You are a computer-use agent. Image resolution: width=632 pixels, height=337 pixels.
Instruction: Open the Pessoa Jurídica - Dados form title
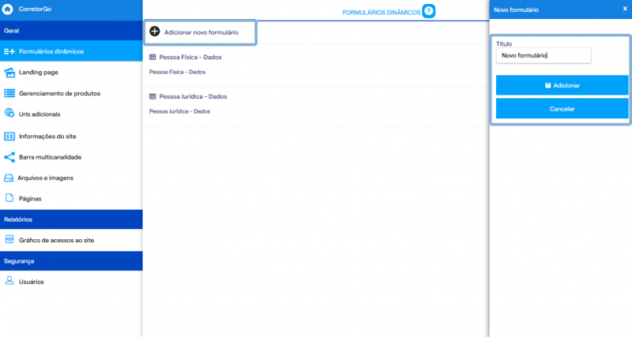pos(193,96)
